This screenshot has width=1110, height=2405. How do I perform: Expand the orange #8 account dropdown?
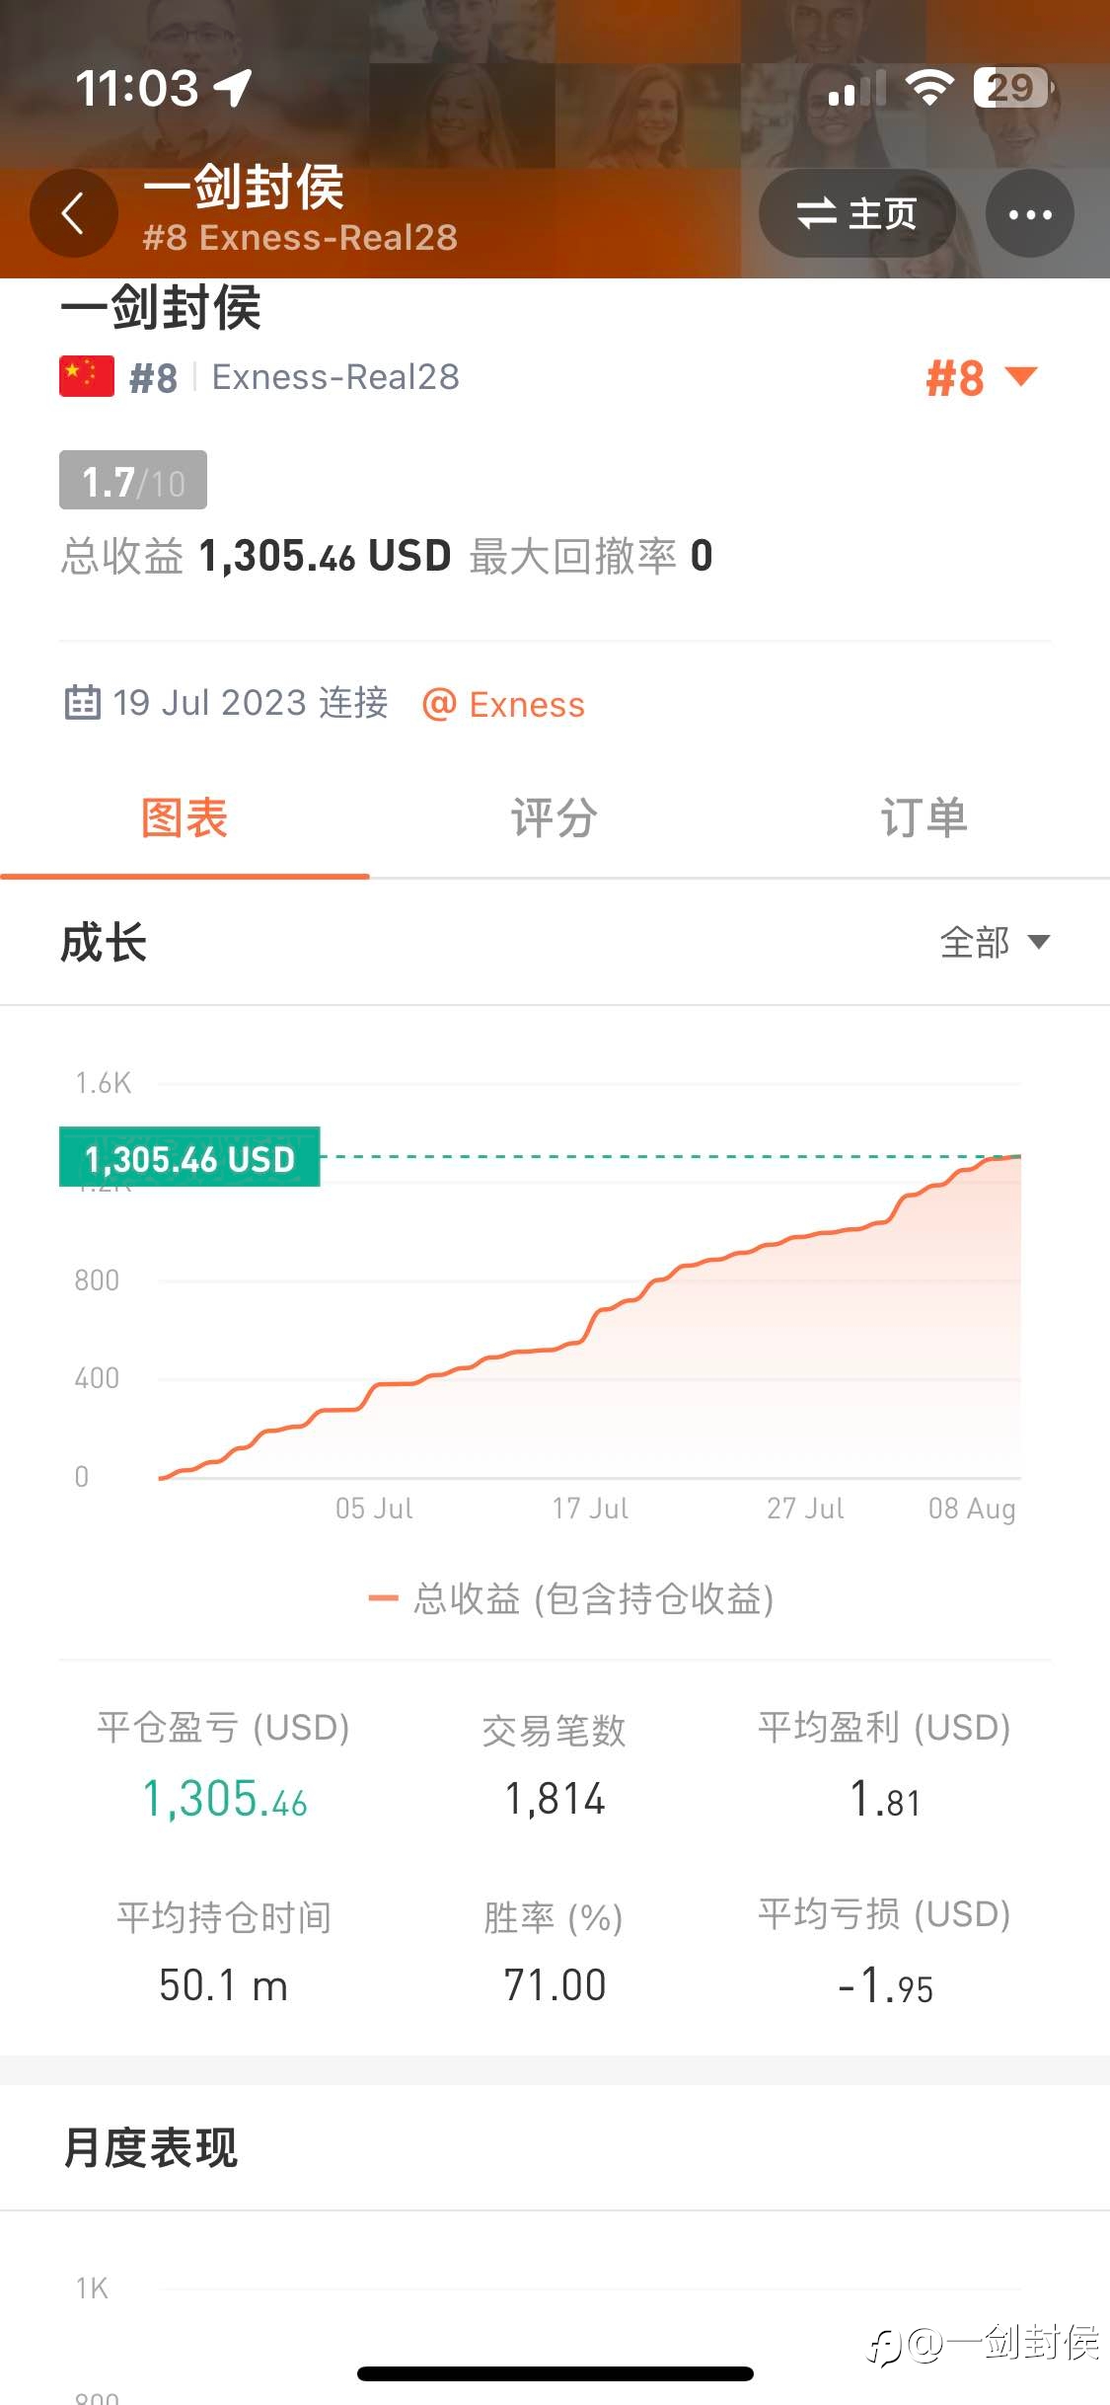pyautogui.click(x=981, y=378)
